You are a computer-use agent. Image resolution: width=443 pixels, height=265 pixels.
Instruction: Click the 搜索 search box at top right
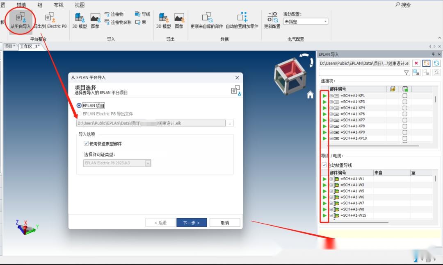403,5
